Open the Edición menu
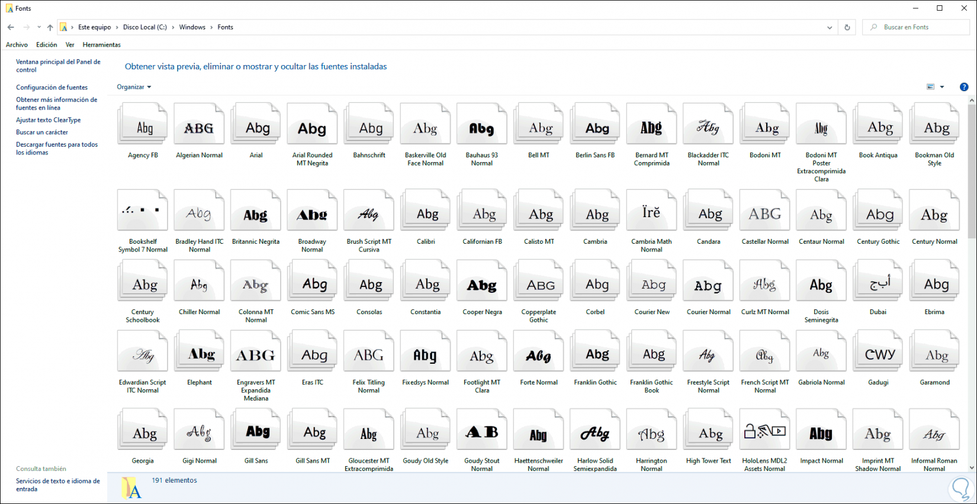This screenshot has width=977, height=504. [x=47, y=45]
